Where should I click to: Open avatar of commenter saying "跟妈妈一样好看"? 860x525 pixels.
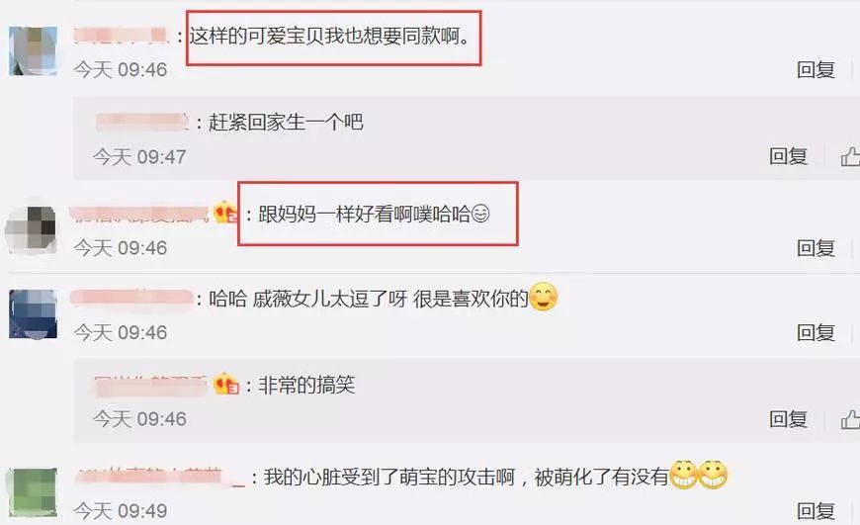tap(32, 229)
